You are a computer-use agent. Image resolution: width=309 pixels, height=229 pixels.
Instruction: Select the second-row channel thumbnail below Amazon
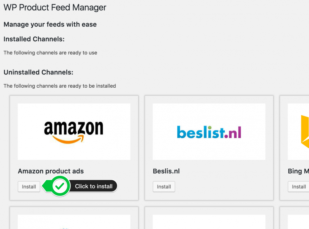74,222
